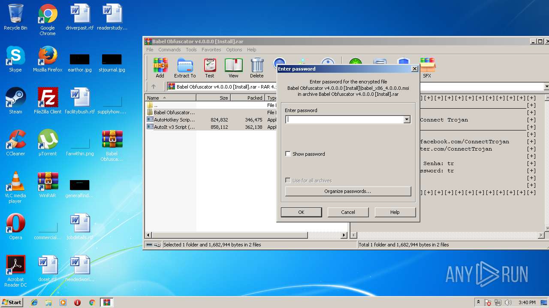Open CCleaner desktop shortcut
The width and height of the screenshot is (549, 308).
click(15, 143)
